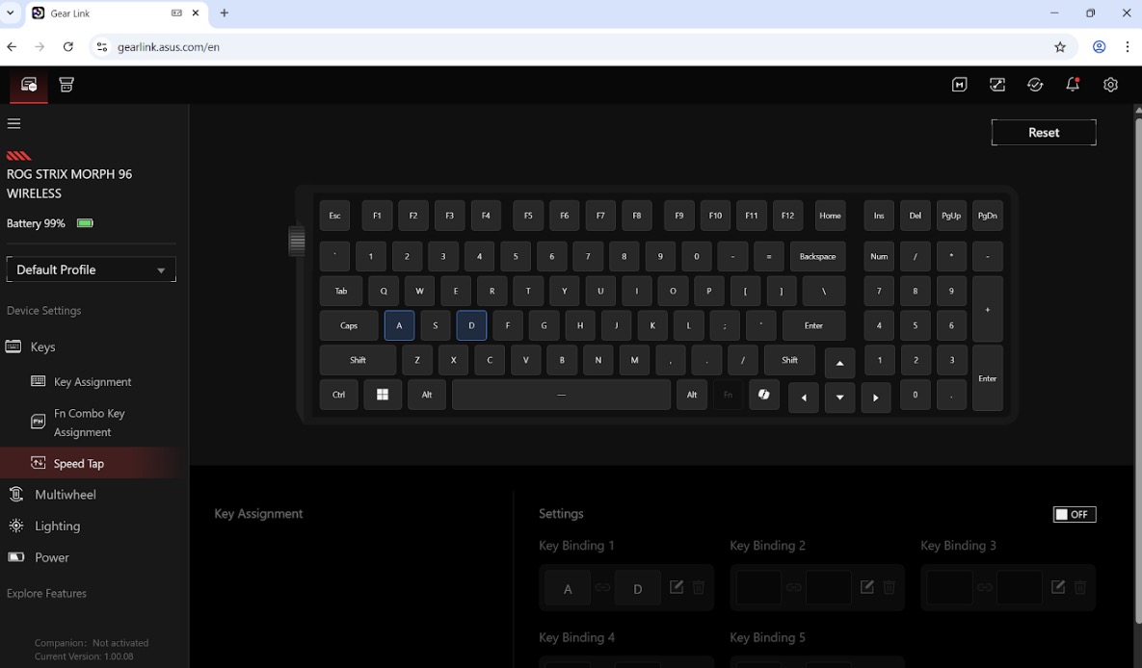Viewport: 1142px width, 668px height.
Task: Open Chrome profile icon
Action: [1099, 46]
